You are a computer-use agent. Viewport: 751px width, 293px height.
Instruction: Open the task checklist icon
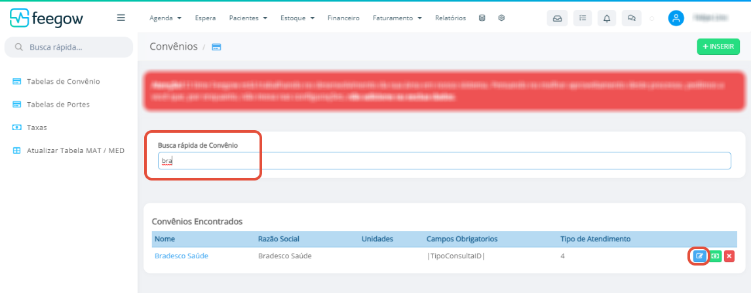[583, 18]
